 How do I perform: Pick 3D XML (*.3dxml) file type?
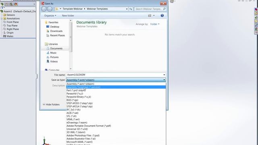click(x=116, y=132)
